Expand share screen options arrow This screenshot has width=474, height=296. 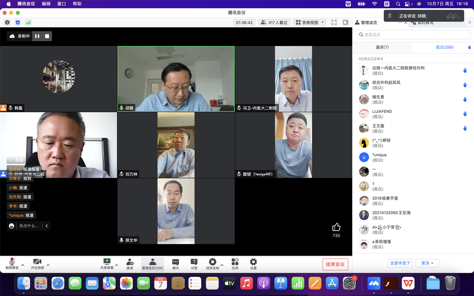(x=117, y=265)
